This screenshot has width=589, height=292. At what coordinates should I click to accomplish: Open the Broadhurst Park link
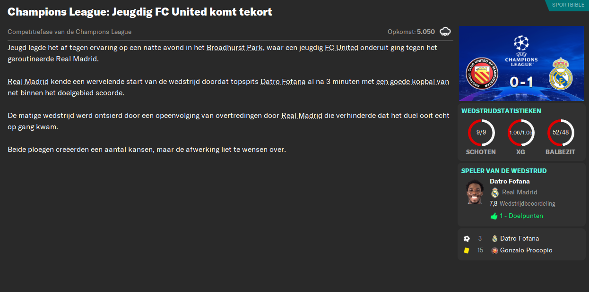click(234, 47)
